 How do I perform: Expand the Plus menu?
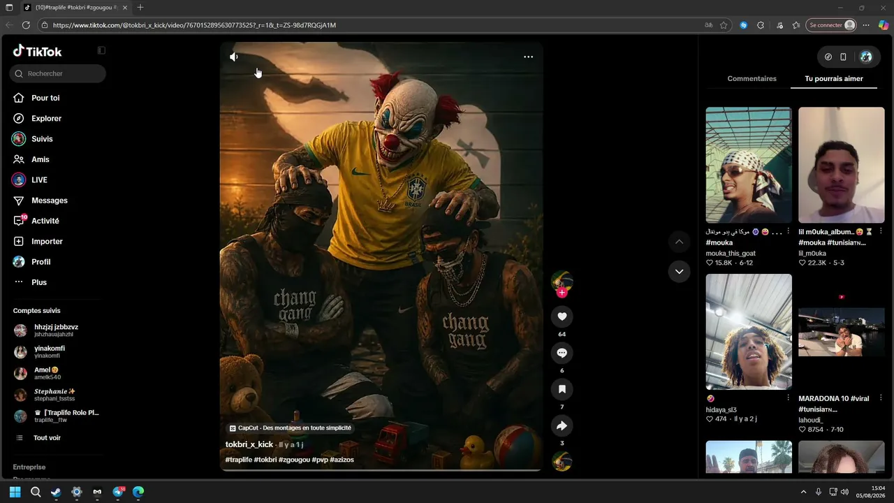(38, 282)
